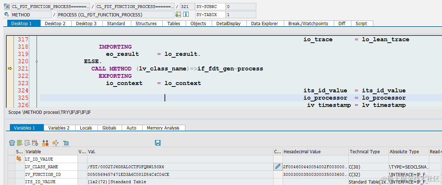Select the ITS_ID_VALUE variable name cell
The image size is (442, 185).
51,182
